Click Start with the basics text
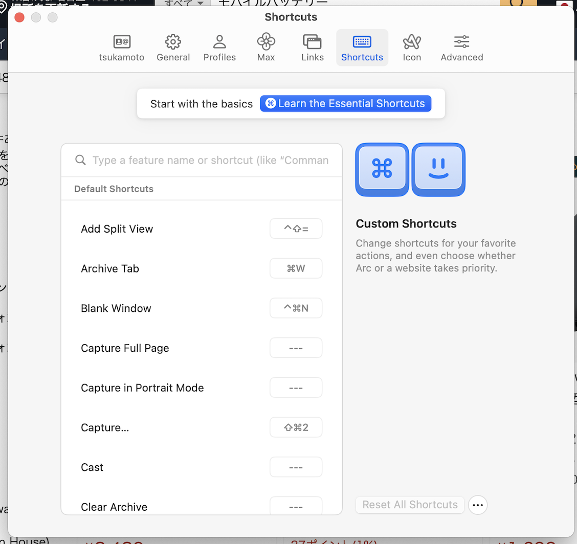The image size is (577, 544). click(x=202, y=104)
